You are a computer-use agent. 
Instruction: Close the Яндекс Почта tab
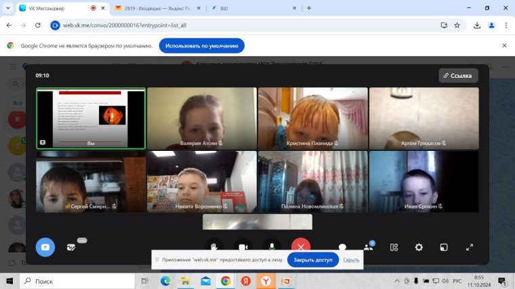click(199, 8)
